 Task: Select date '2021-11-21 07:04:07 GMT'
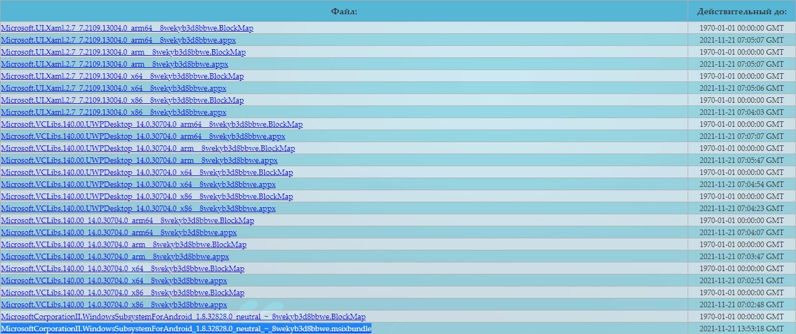click(x=742, y=232)
